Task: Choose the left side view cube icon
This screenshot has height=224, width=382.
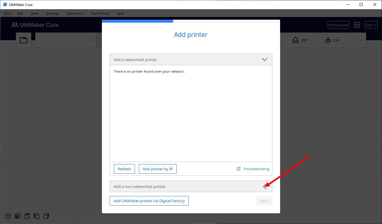Action: (x=37, y=216)
